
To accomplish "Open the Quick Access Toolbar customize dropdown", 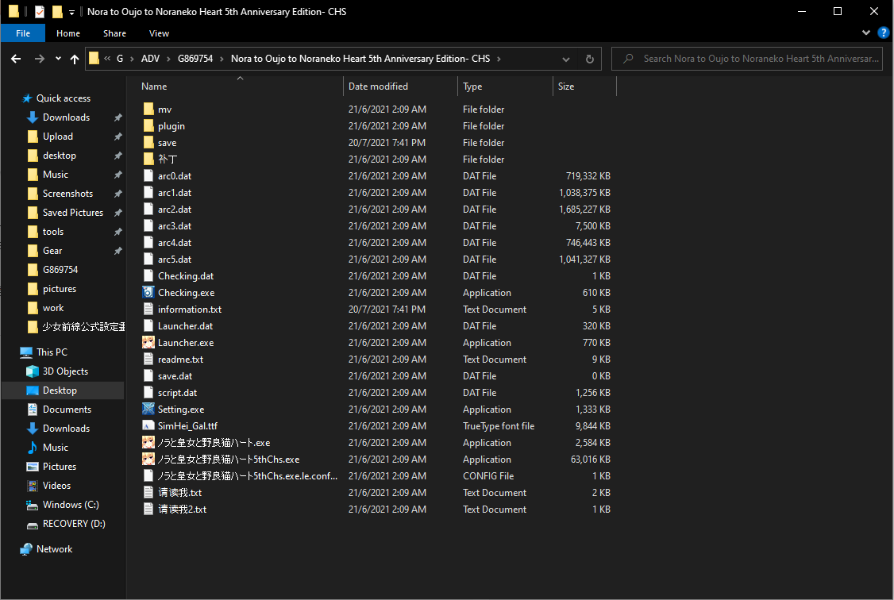I will click(x=71, y=12).
